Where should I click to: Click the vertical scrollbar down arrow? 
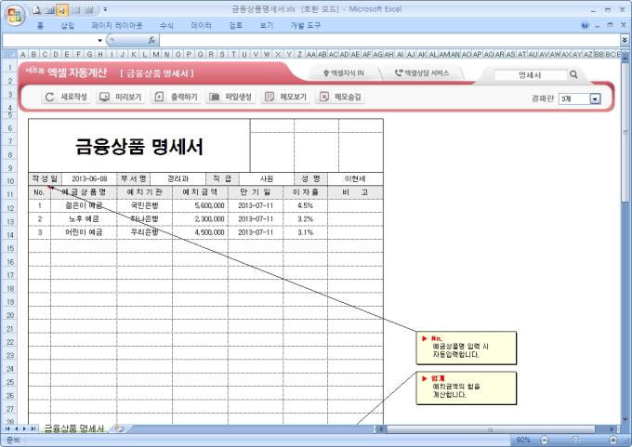coord(625,420)
